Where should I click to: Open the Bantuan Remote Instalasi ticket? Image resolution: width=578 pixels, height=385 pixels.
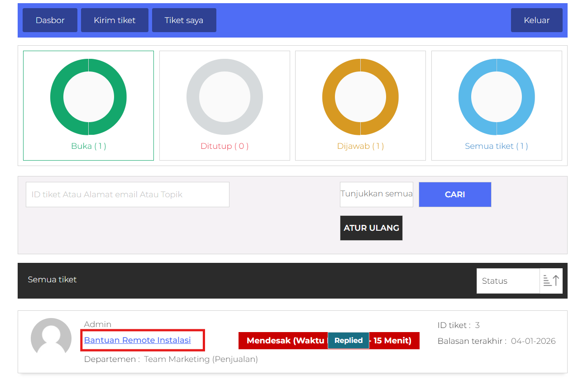point(138,340)
